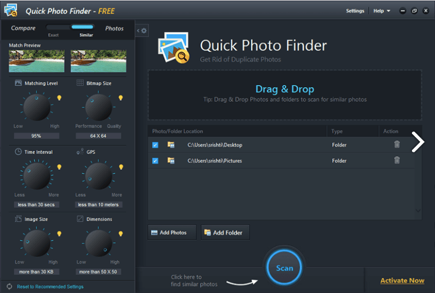435x293 pixels.
Task: Click the Image Size lightbulb tip icon
Action: (x=59, y=233)
